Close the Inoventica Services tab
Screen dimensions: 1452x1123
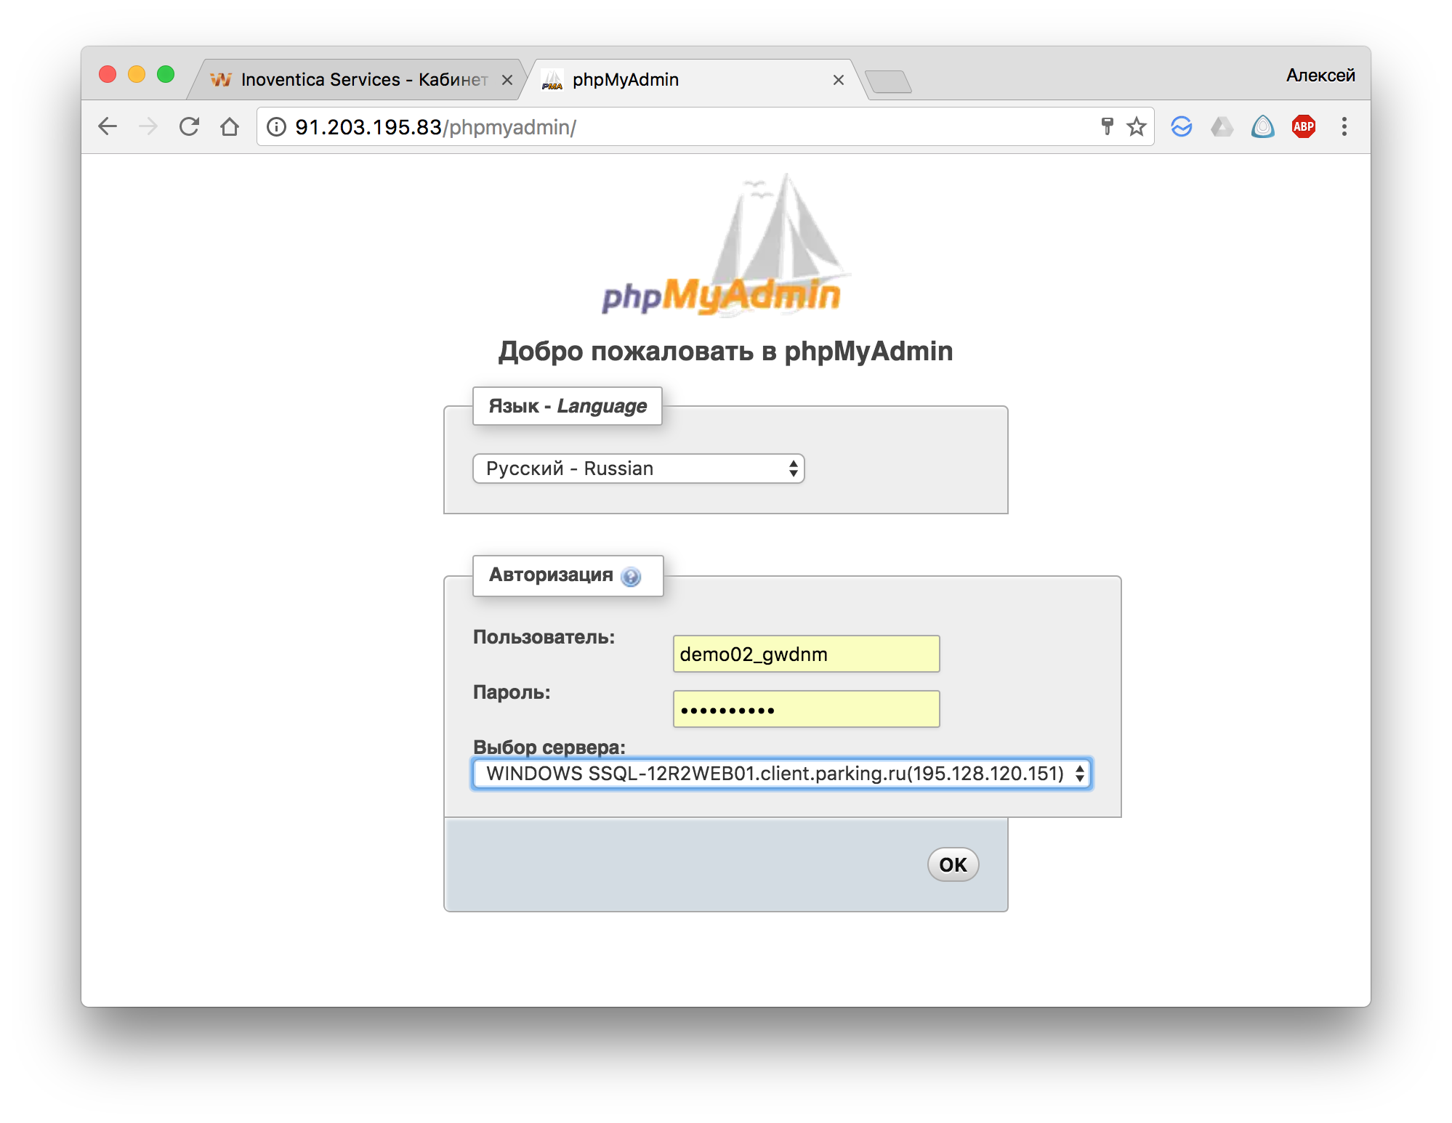(507, 80)
